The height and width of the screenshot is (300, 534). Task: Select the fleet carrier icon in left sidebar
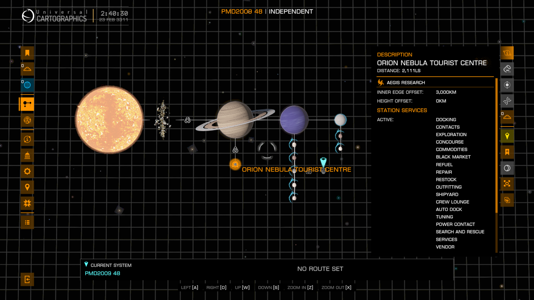tap(27, 69)
